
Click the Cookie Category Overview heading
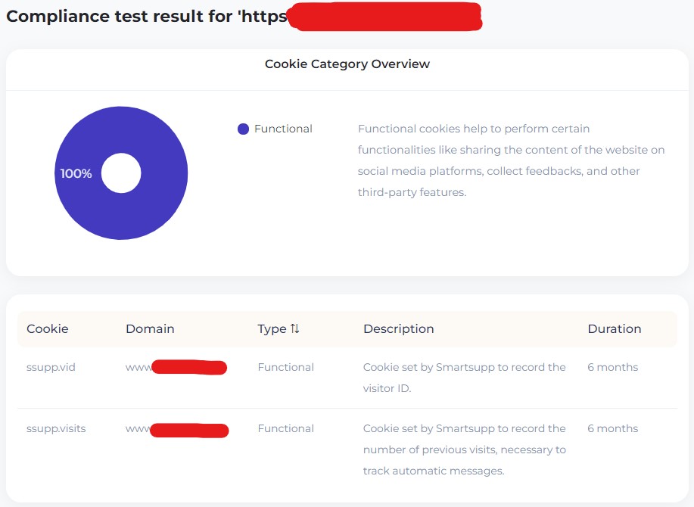point(347,64)
